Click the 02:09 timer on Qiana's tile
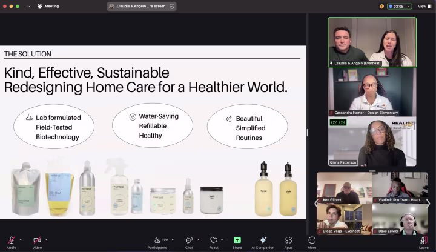The width and height of the screenshot is (436, 252). 338,122
